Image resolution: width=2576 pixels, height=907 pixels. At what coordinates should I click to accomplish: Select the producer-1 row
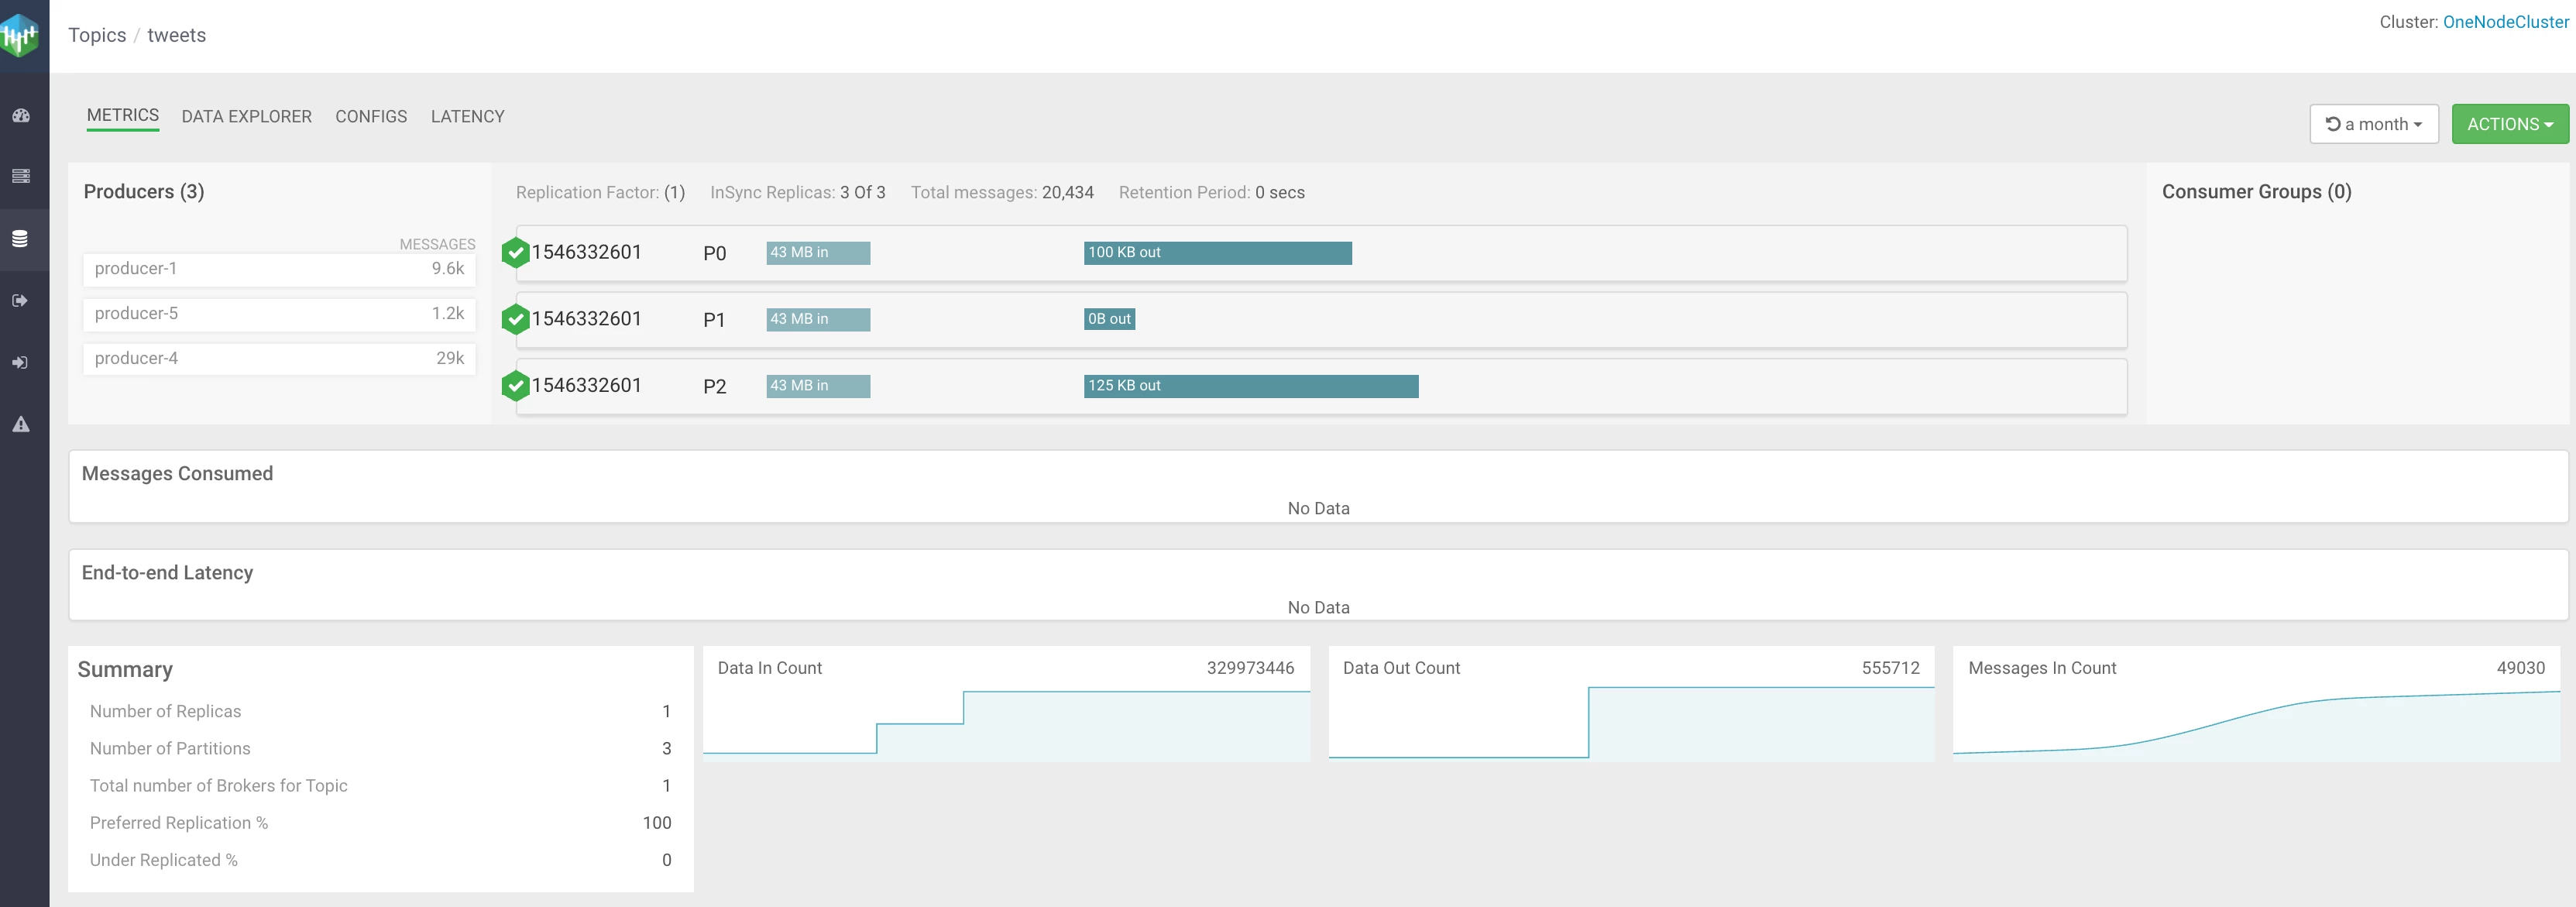point(279,269)
